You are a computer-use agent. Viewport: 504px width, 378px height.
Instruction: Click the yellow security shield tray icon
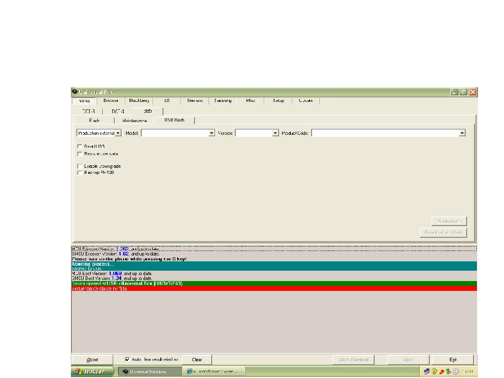click(434, 372)
